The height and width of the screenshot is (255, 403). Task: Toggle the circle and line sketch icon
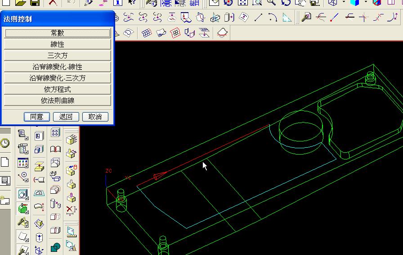tap(23, 177)
